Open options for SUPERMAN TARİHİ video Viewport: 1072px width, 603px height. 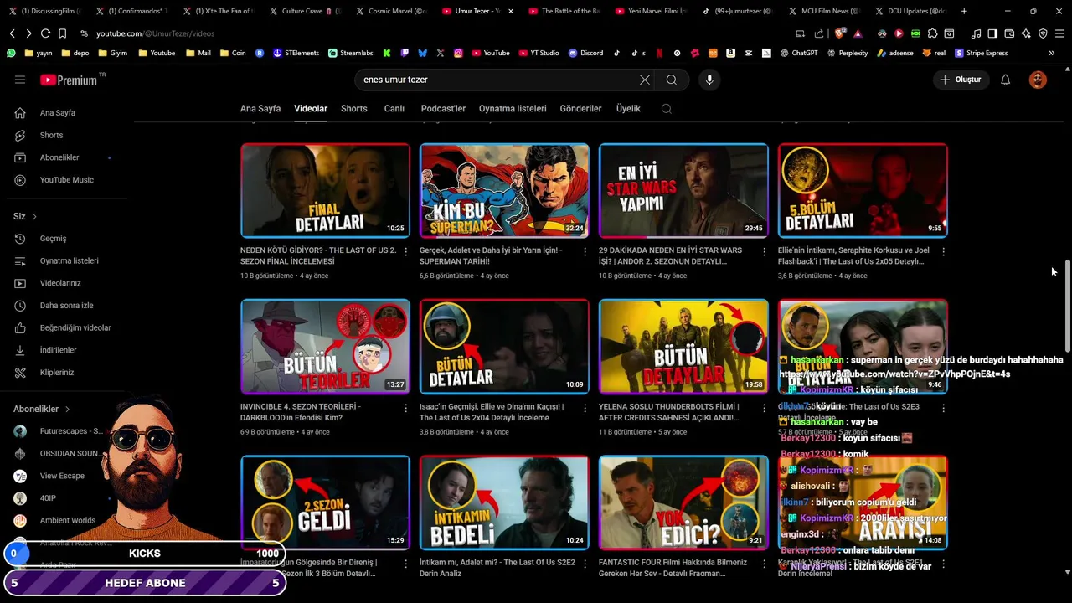click(585, 251)
